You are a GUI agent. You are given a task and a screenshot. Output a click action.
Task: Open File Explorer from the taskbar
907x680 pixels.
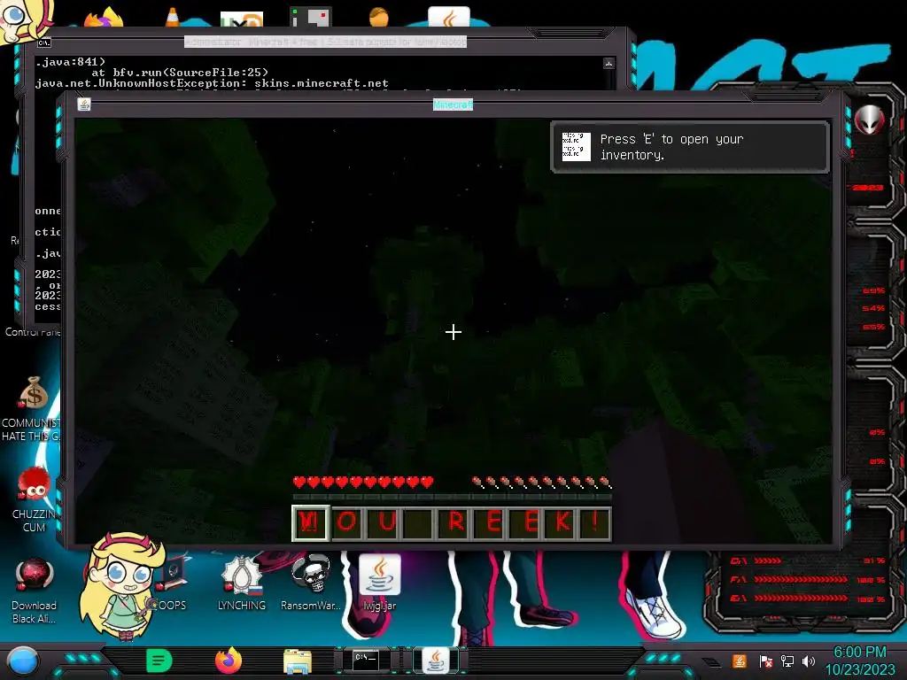(x=298, y=661)
